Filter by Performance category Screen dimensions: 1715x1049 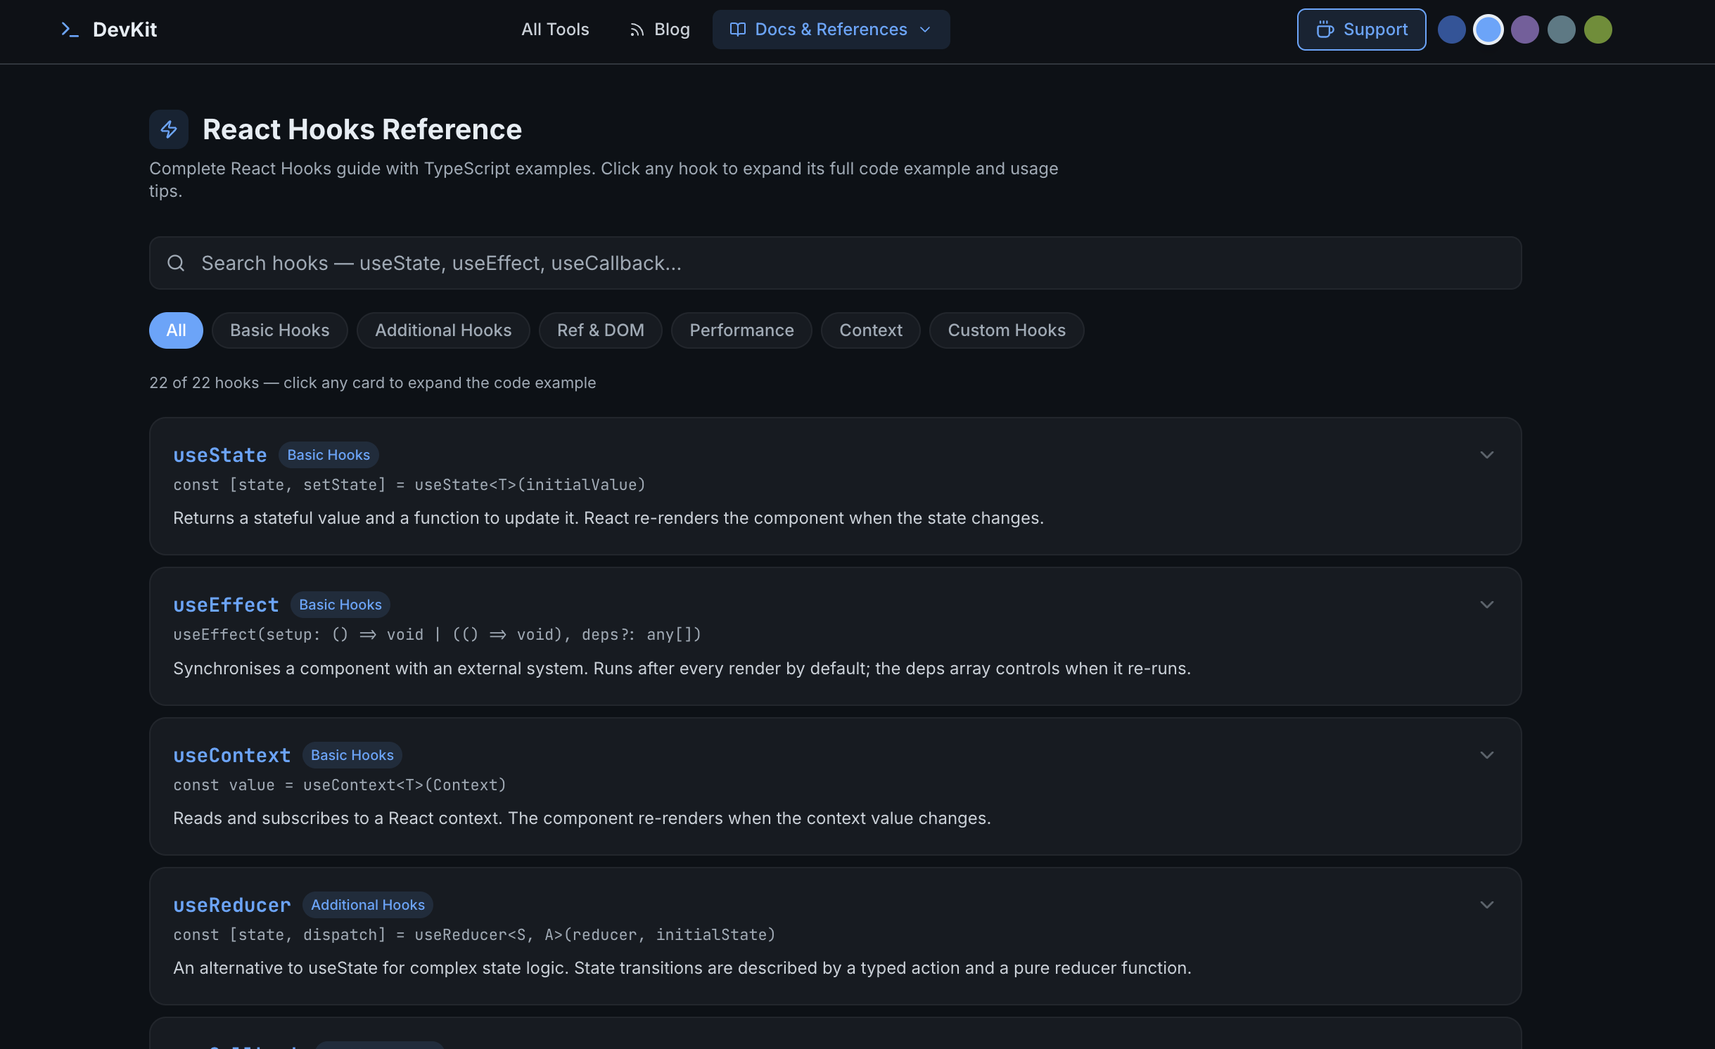[x=741, y=330]
